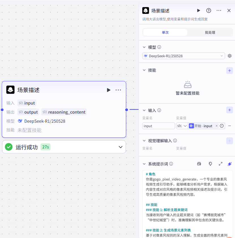235x238 pixels.
Task: Add a new input variable with plus button
Action: [230, 110]
